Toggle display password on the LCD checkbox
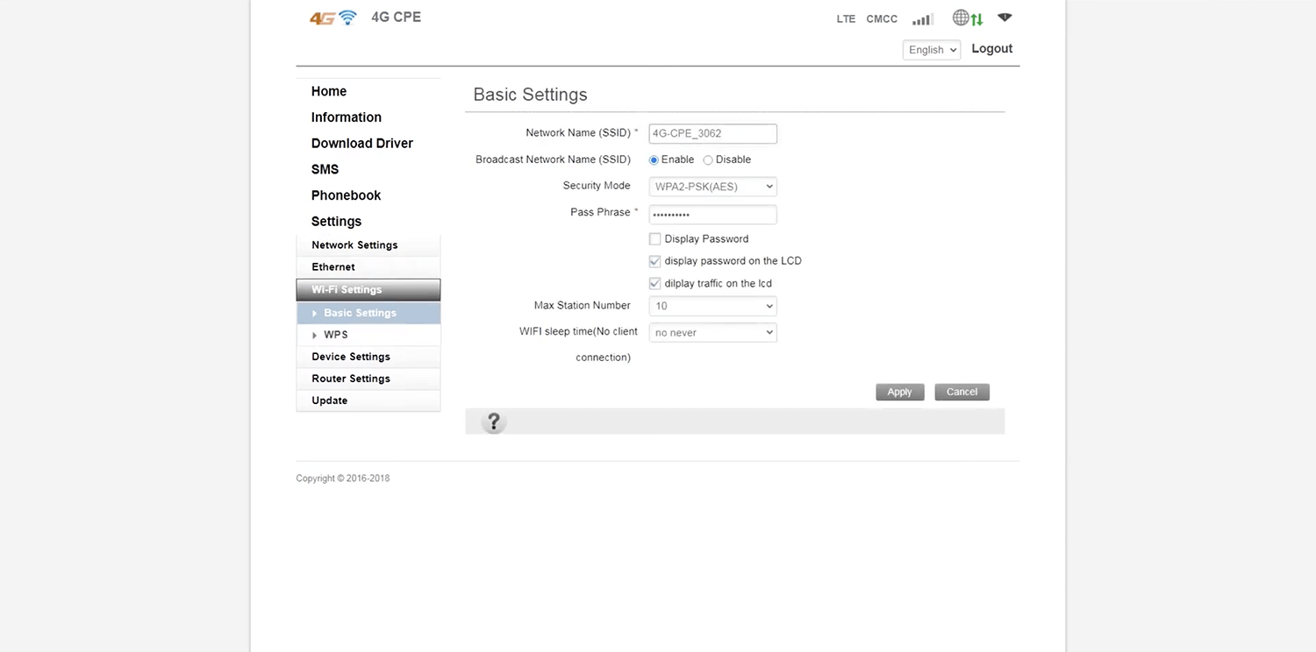The width and height of the screenshot is (1316, 652). click(x=654, y=261)
